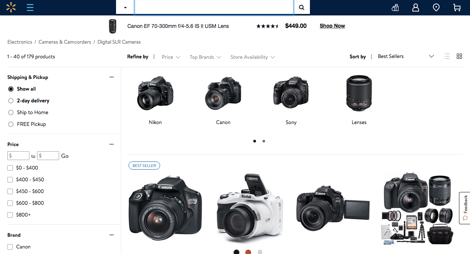Switch to list view layout

click(x=447, y=56)
